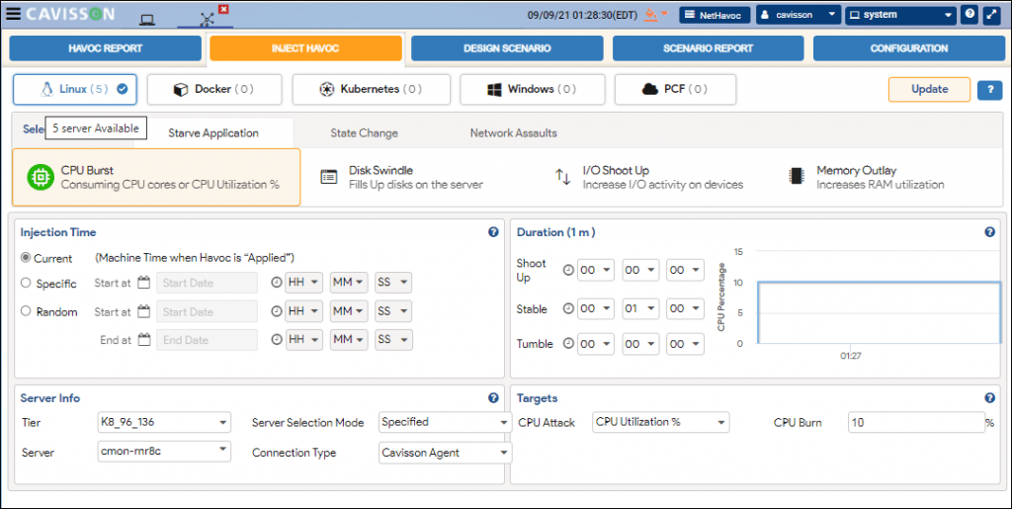Click the Duration help icon
This screenshot has height=509, width=1012.
[x=989, y=232]
